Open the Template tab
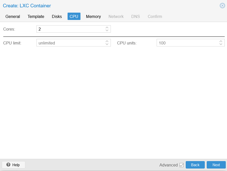The height and width of the screenshot is (171, 227). 36,16
